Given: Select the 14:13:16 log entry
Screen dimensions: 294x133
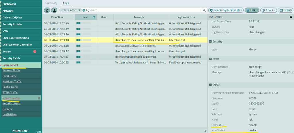Looking at the screenshot, I should pyautogui.click(x=125, y=35).
